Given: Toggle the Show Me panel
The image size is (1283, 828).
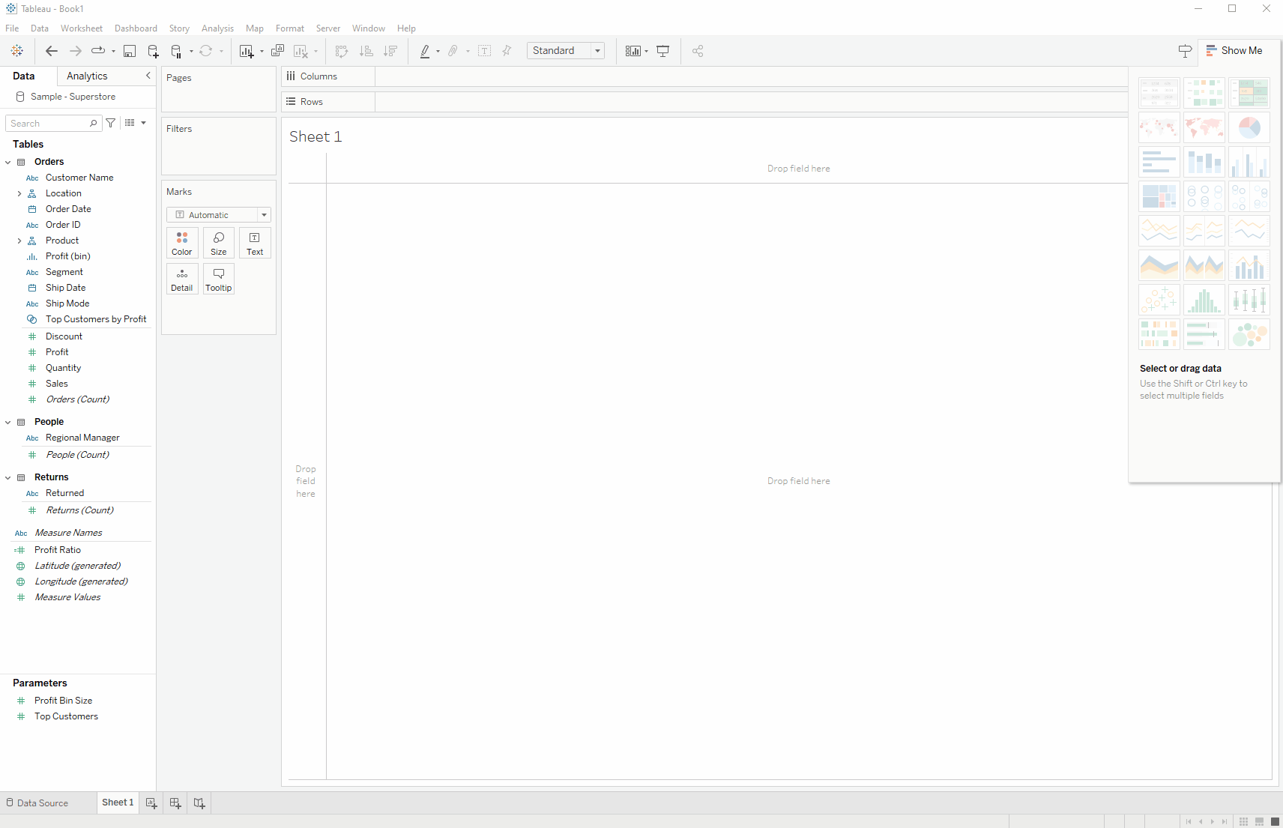Looking at the screenshot, I should pyautogui.click(x=1234, y=51).
